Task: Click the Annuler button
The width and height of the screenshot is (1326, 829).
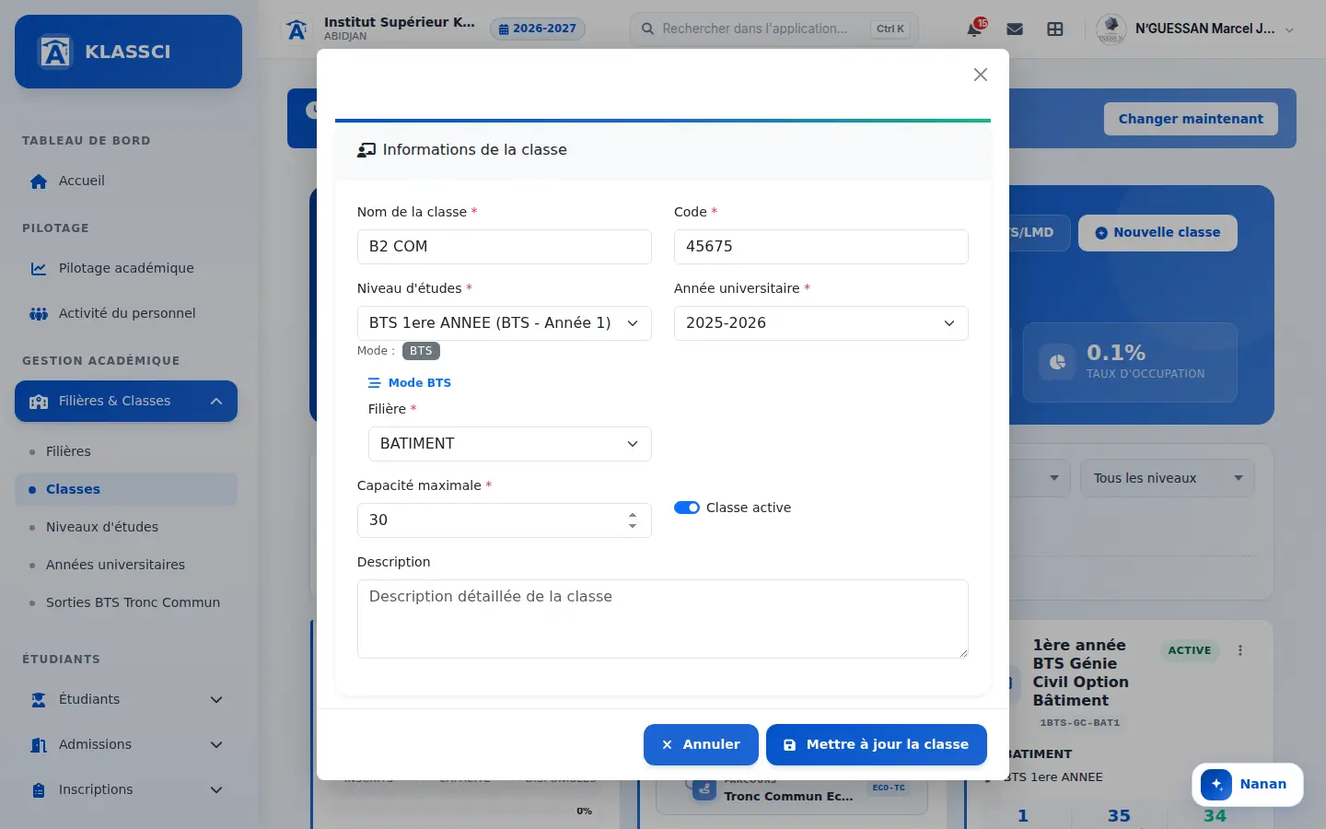Action: click(701, 744)
